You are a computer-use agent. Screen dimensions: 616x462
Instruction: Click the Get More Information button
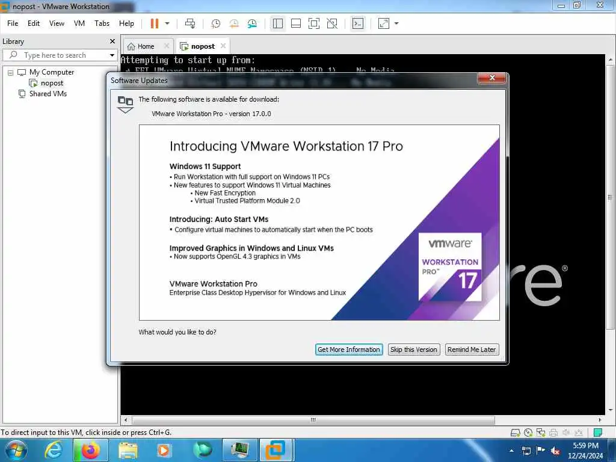349,350
